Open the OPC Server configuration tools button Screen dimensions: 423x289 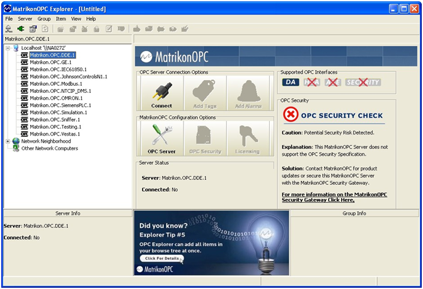tap(161, 139)
